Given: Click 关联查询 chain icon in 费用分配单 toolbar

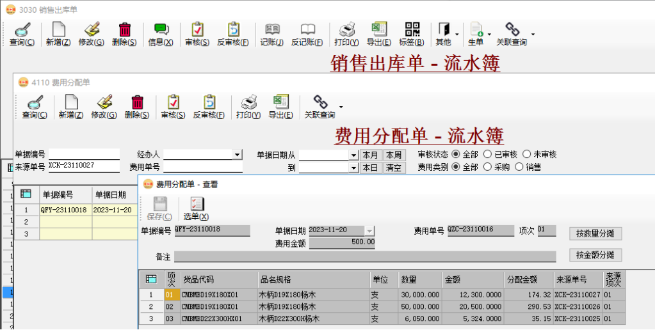Looking at the screenshot, I should tap(320, 102).
